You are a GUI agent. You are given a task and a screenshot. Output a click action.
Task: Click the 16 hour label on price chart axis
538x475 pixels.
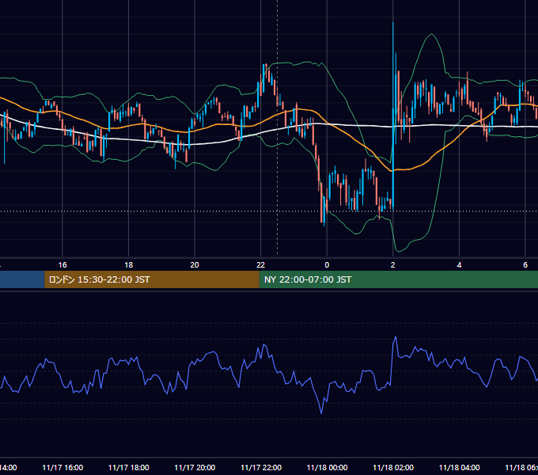pos(63,265)
